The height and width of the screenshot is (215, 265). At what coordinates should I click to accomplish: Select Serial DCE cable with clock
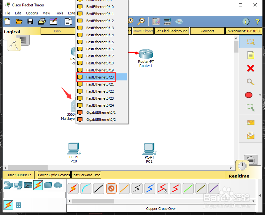(x=163, y=188)
